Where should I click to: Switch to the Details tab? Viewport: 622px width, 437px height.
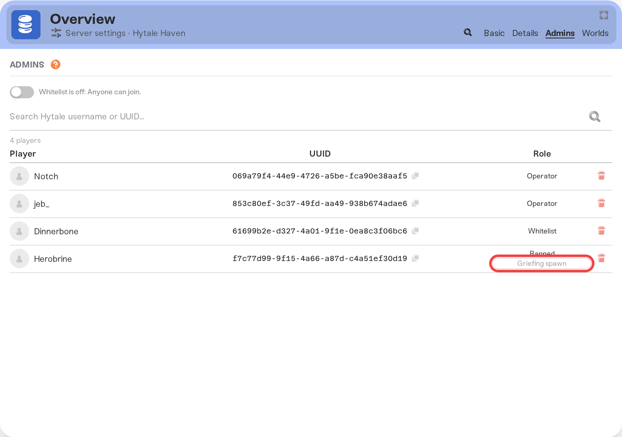[525, 33]
